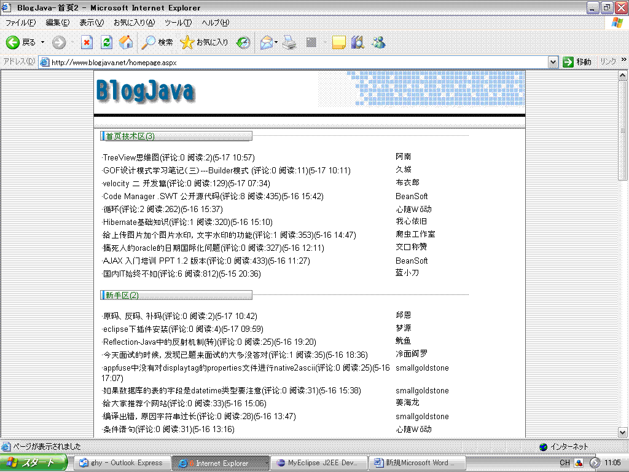Viewport: 629px width, 472px height.
Task: Open the 编译出错，原因字符串过长 post
Action: 199,416
